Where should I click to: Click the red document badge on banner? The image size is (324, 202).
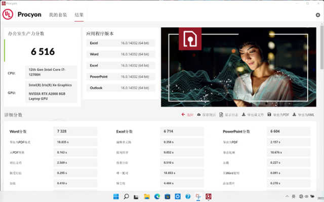[190, 39]
